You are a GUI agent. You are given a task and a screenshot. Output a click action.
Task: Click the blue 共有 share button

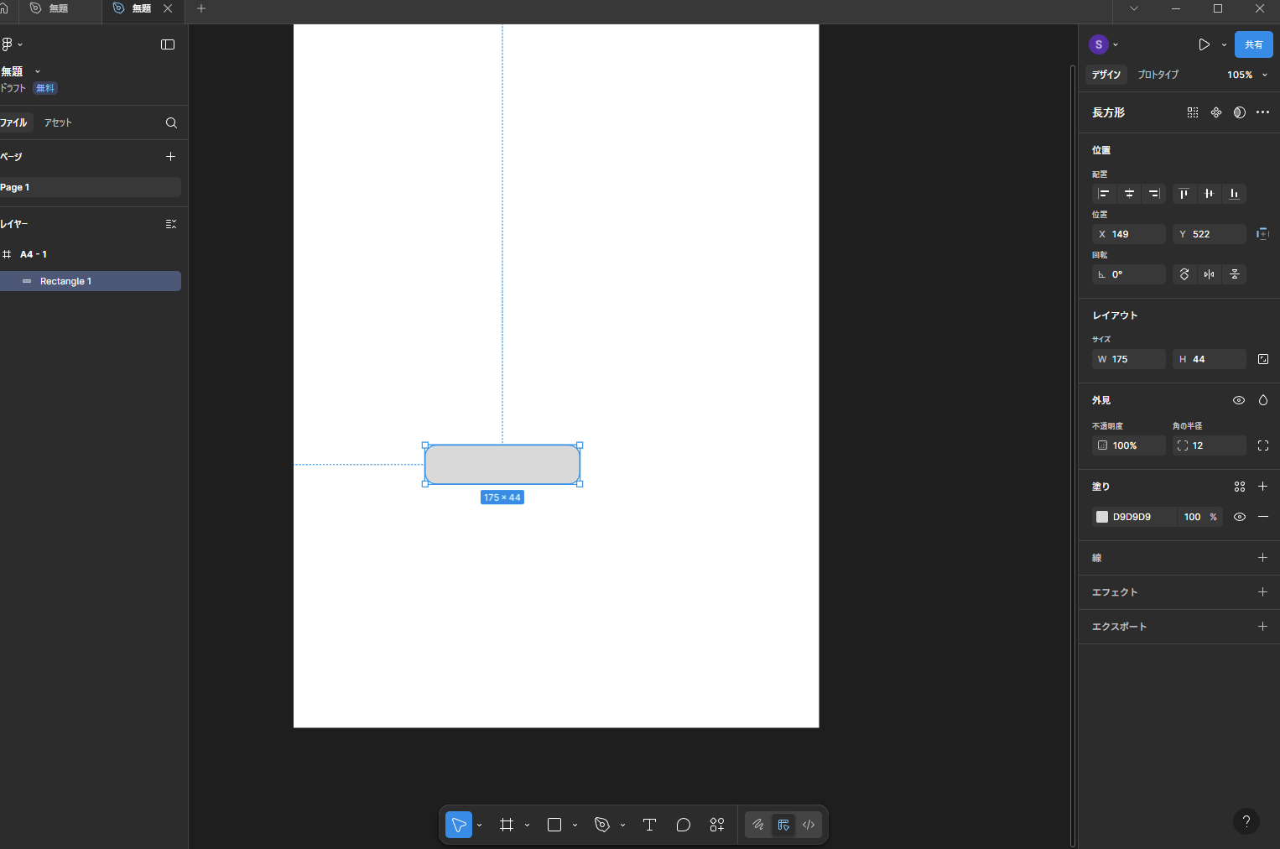click(x=1253, y=44)
